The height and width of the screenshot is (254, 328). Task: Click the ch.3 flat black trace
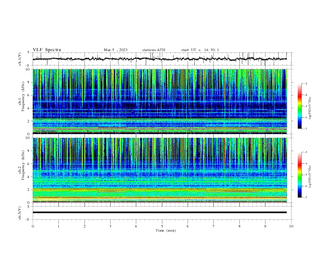[159, 212]
